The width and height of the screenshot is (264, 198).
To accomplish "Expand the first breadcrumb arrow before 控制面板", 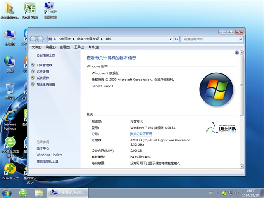I will (x=55, y=39).
